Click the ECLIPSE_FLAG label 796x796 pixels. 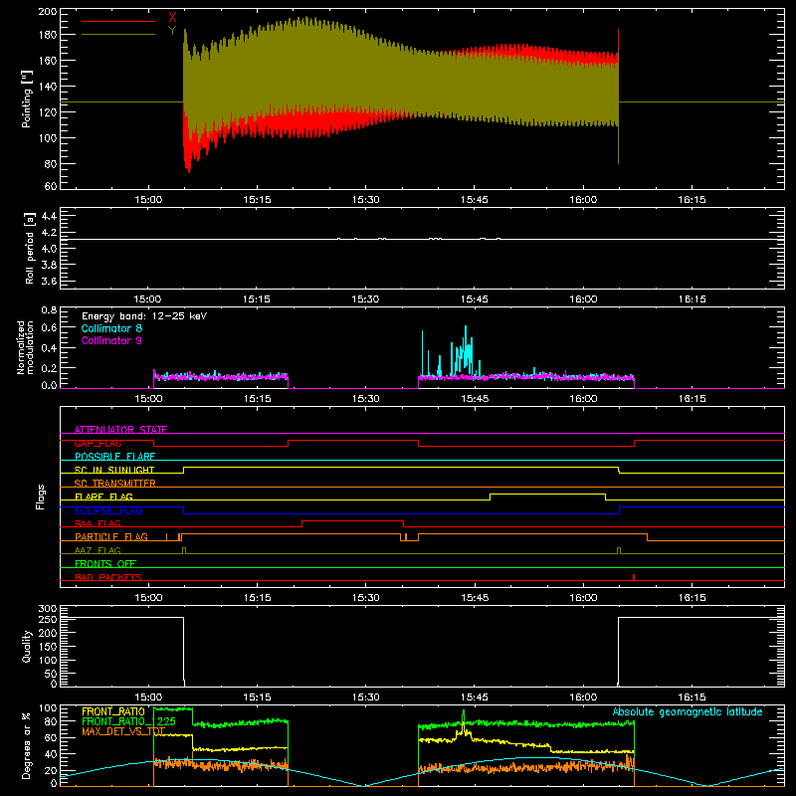[x=108, y=510]
